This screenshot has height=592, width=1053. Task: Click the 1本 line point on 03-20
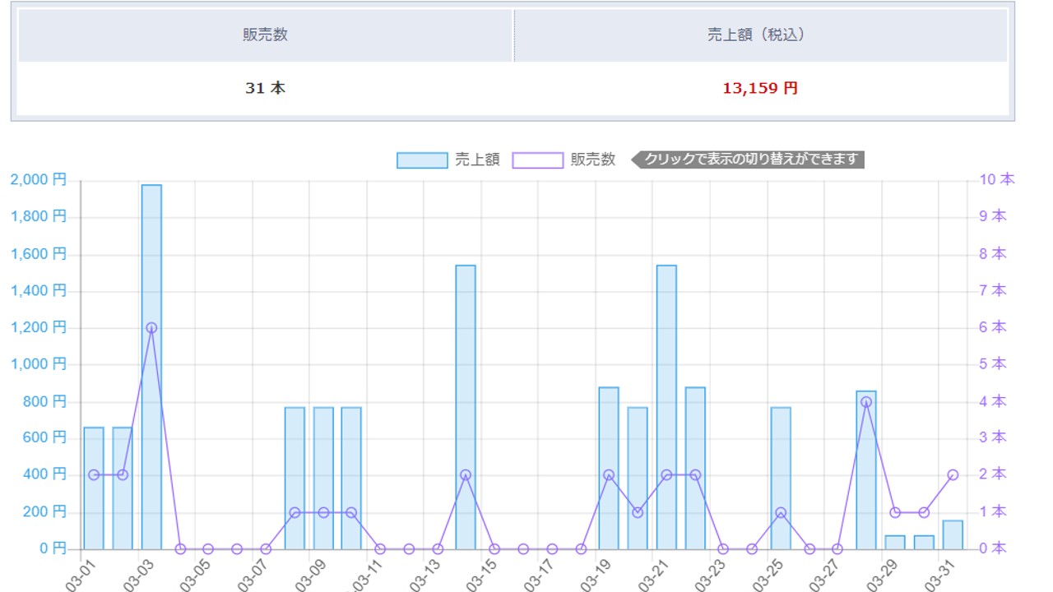(638, 512)
